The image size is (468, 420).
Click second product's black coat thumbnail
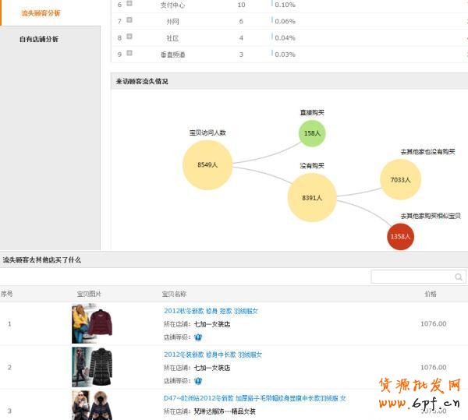click(92, 367)
